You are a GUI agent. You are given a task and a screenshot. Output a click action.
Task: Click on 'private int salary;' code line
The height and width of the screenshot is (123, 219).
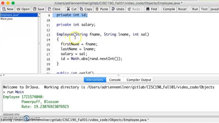point(76,25)
